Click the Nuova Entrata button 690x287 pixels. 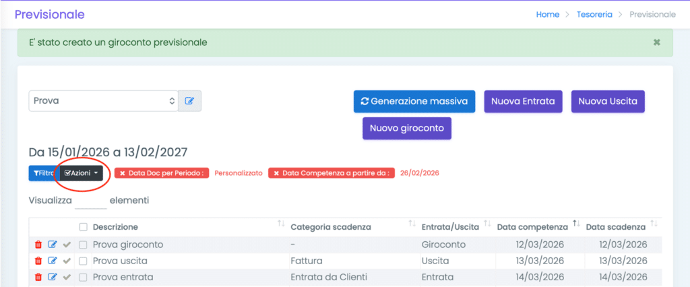[523, 101]
